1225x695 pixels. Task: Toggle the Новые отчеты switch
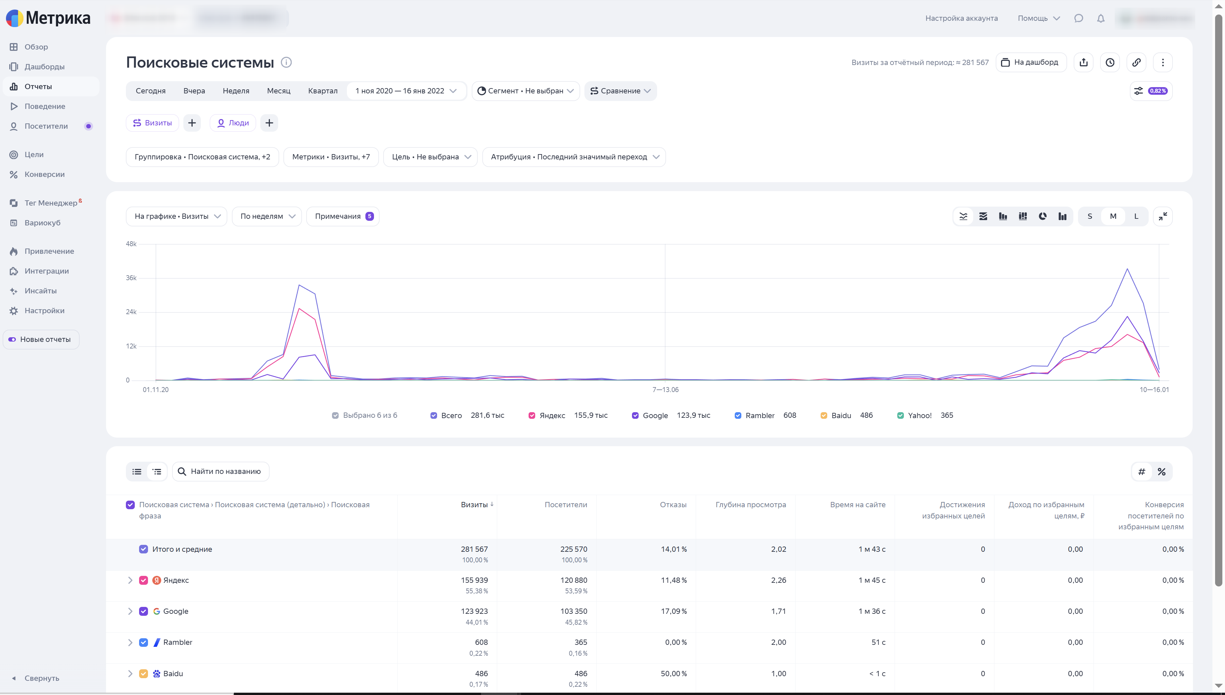41,339
